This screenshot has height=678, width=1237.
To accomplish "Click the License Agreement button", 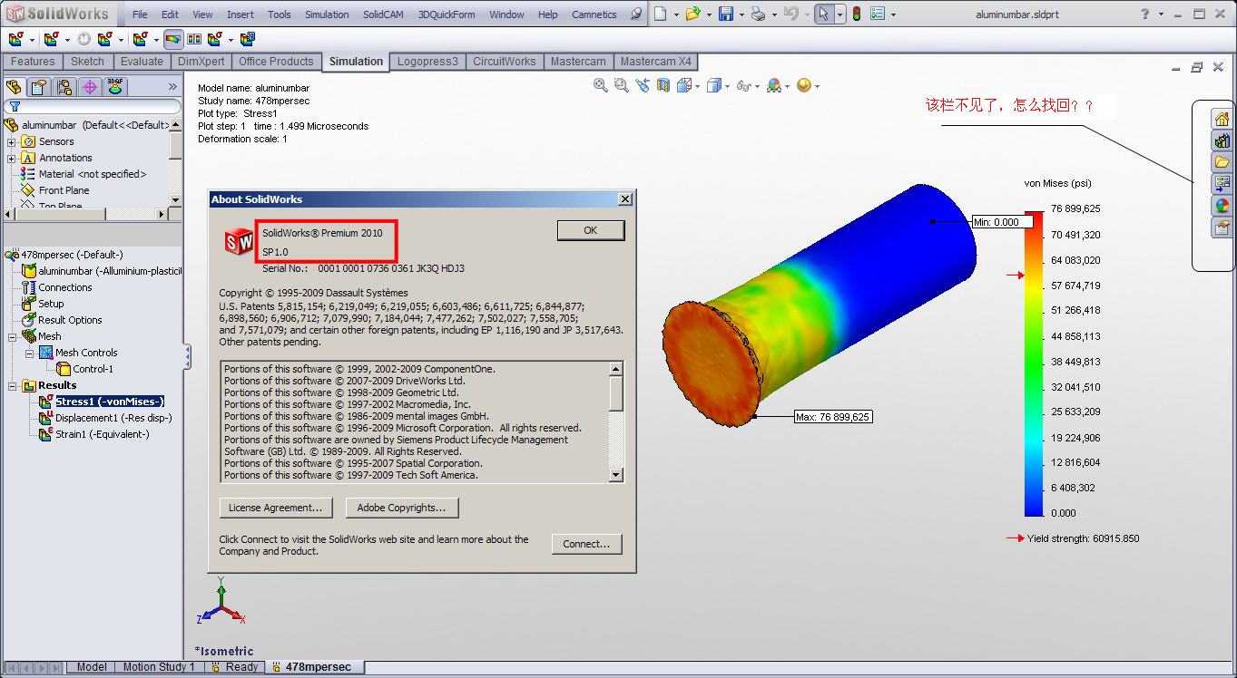I will [x=276, y=508].
